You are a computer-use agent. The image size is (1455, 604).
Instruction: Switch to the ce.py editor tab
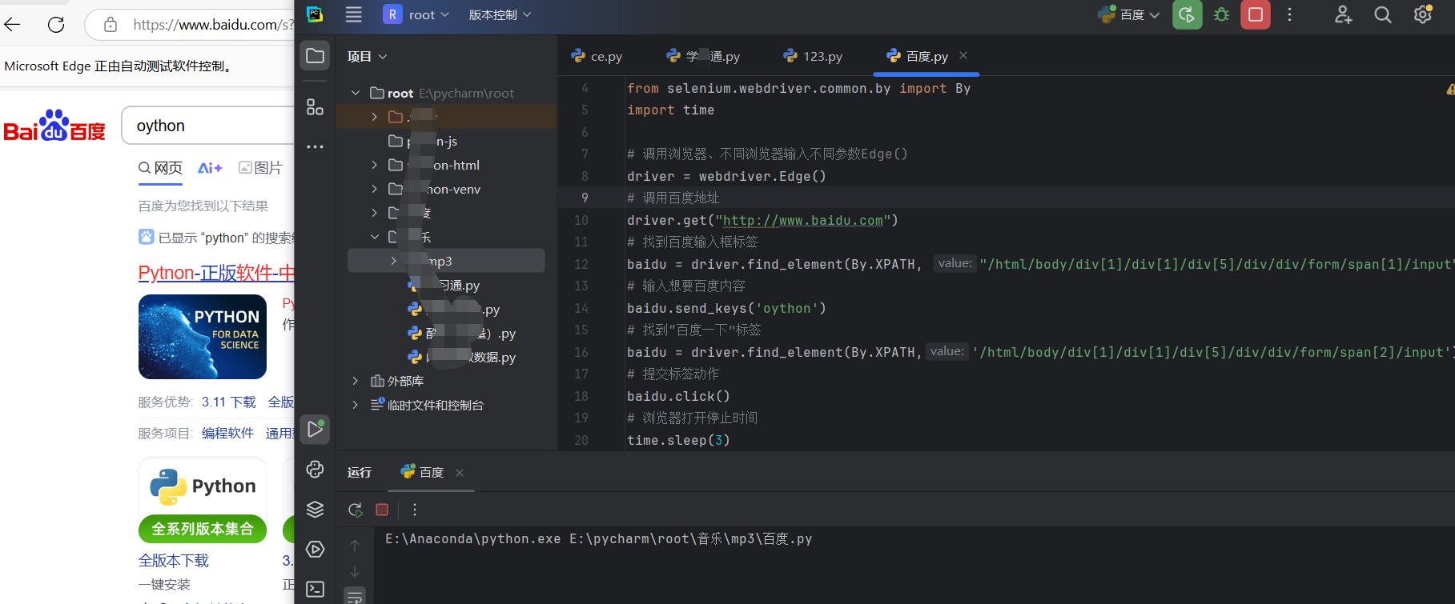click(597, 56)
